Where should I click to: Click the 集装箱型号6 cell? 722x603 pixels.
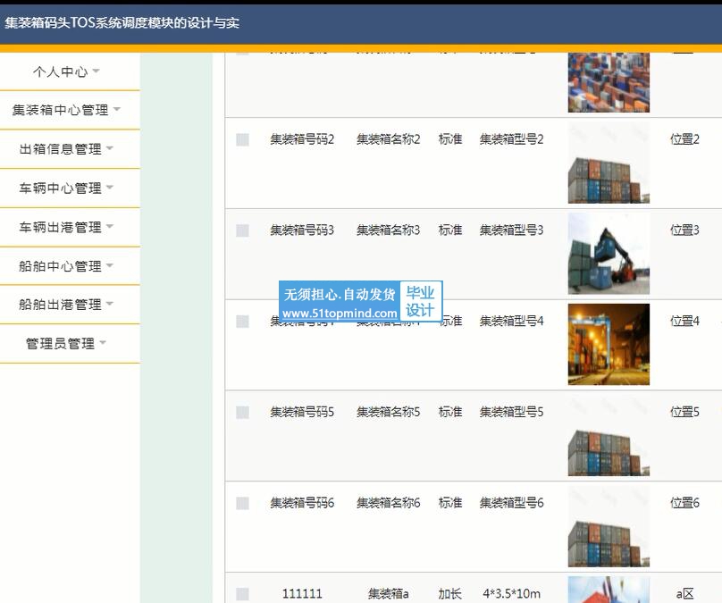(x=512, y=502)
